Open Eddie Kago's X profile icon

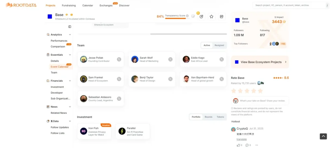click(x=221, y=60)
